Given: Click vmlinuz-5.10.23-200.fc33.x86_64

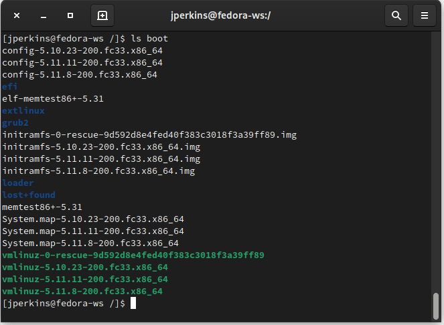Looking at the screenshot, I should (85, 267).
